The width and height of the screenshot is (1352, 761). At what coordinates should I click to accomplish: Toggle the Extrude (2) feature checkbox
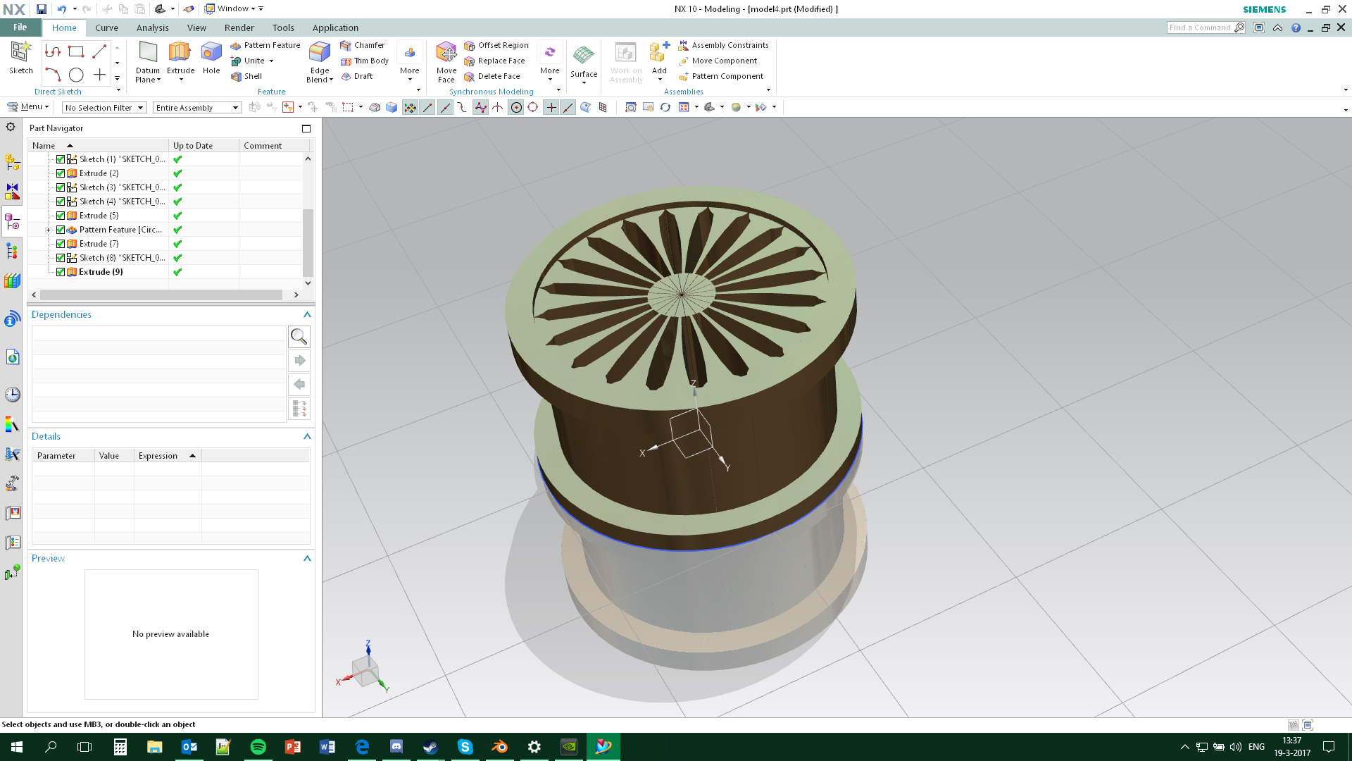coord(61,173)
